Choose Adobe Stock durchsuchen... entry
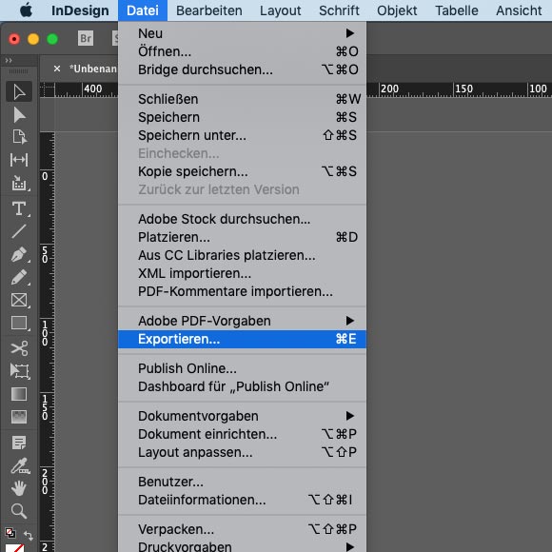This screenshot has height=552, width=552. click(x=242, y=219)
